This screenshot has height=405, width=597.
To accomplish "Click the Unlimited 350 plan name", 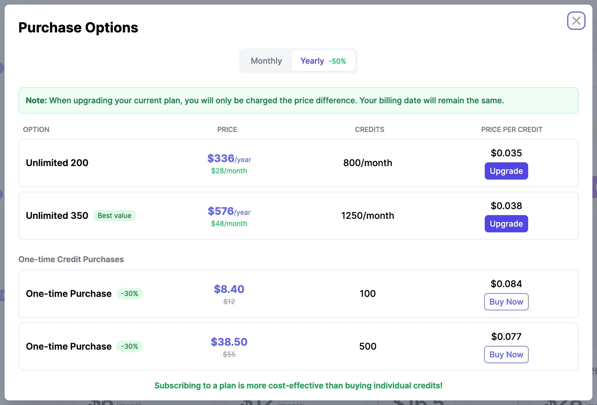I will 57,216.
